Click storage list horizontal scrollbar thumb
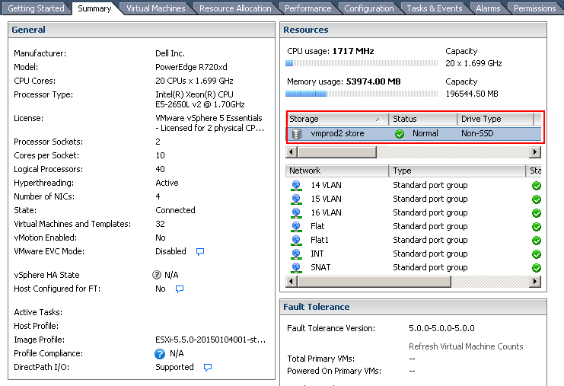564x386 pixels. coord(337,152)
